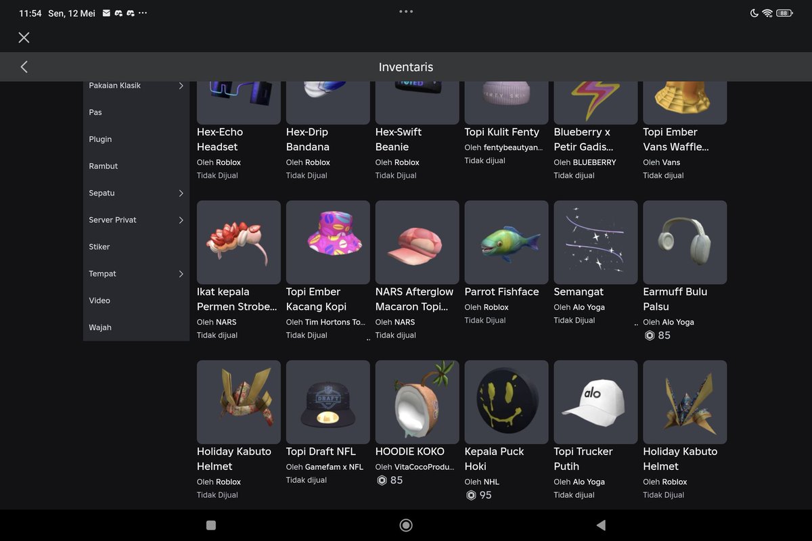Click Robux icon under Kepala Puck Hoki
The height and width of the screenshot is (541, 812).
tap(471, 495)
